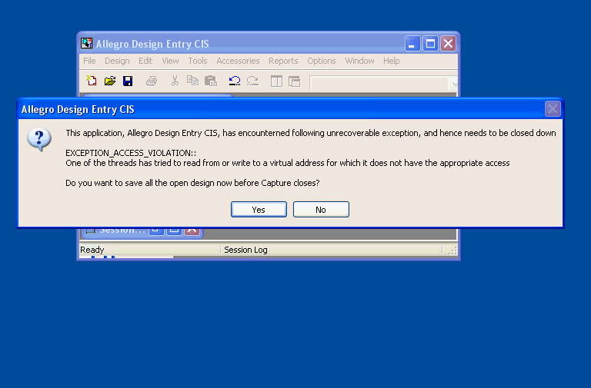This screenshot has height=388, width=591.
Task: Click the EXCEPTION_ACCESS_VIOLATION text
Action: tap(131, 153)
